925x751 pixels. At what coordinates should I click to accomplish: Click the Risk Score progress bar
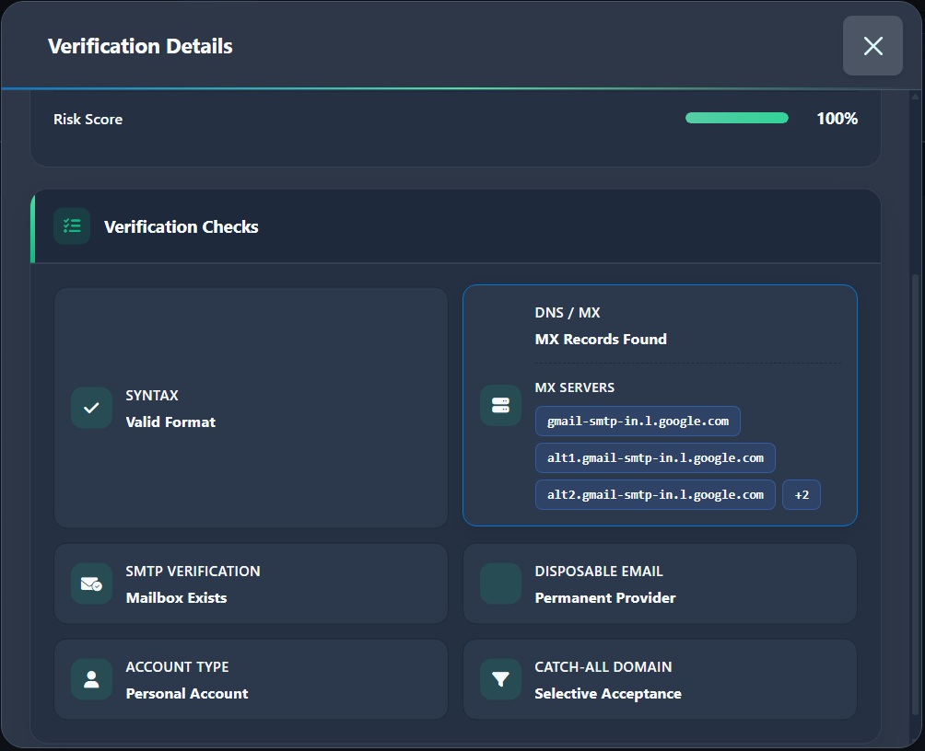tap(737, 118)
